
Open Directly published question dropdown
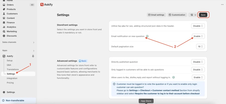point(198,62)
